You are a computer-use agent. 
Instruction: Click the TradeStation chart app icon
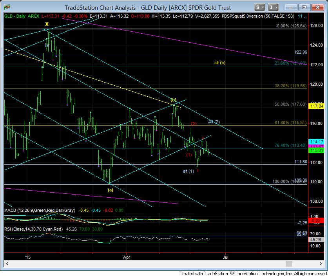(7, 7)
